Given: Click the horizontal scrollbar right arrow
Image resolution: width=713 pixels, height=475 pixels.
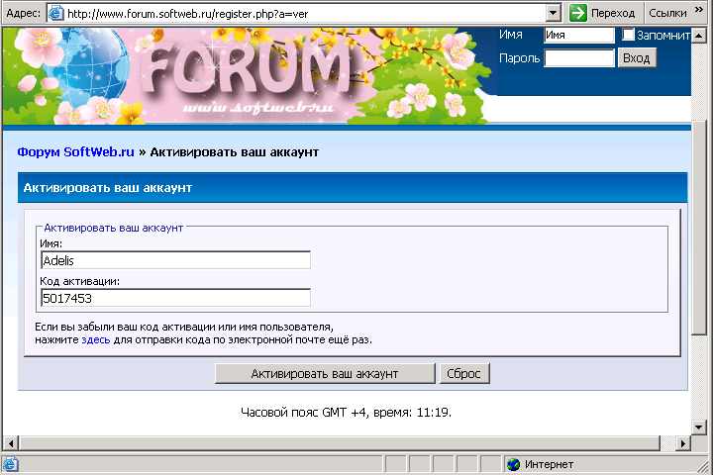Looking at the screenshot, I should 683,443.
